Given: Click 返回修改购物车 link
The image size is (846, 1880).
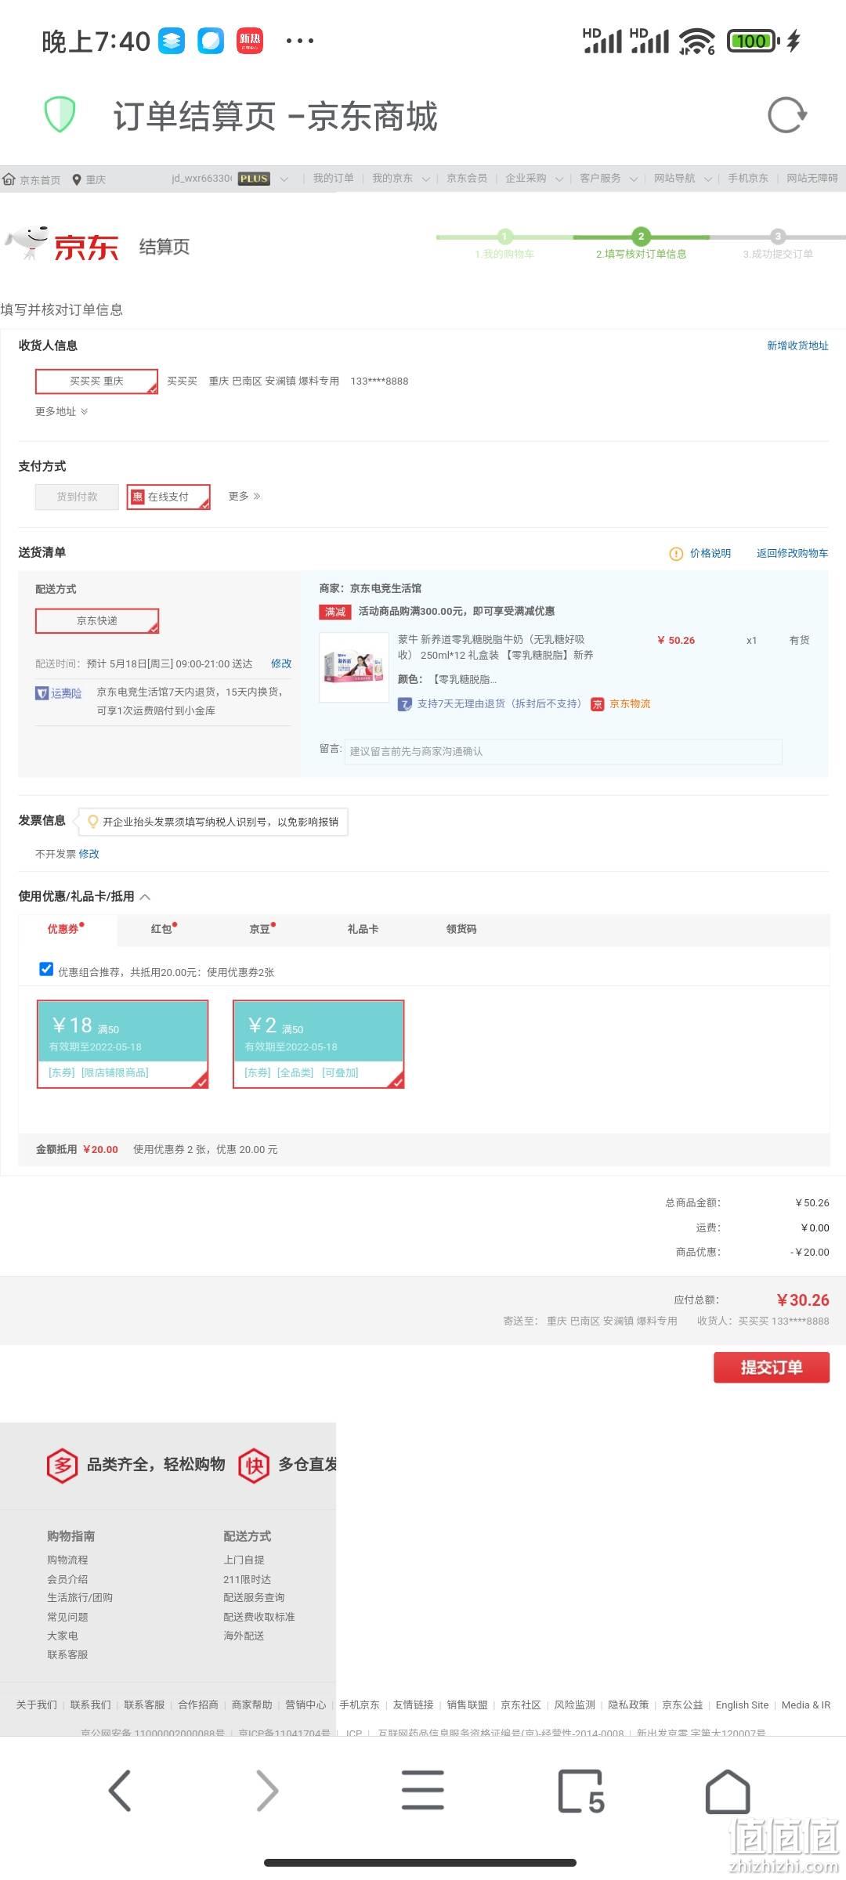Looking at the screenshot, I should coord(792,554).
